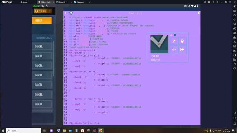Click the LDPlayer logo

[x=7, y=2]
